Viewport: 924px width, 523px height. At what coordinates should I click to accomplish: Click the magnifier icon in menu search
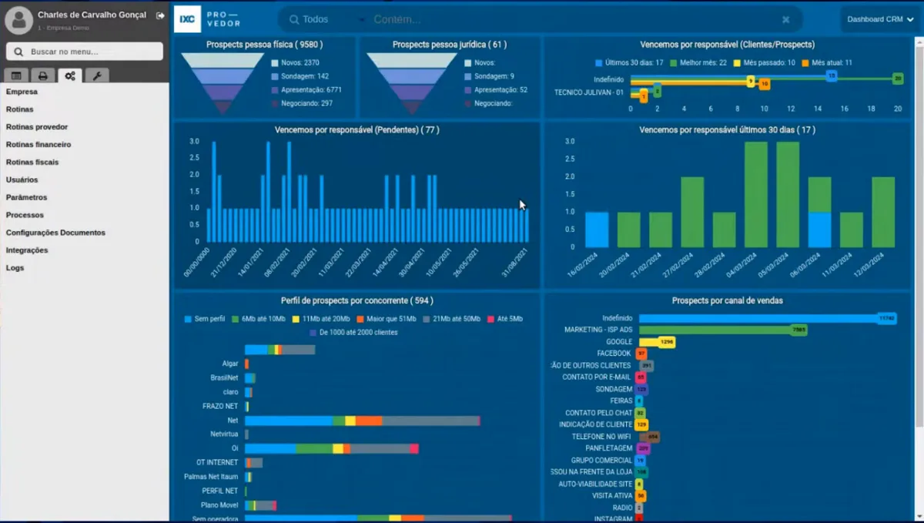pyautogui.click(x=18, y=52)
